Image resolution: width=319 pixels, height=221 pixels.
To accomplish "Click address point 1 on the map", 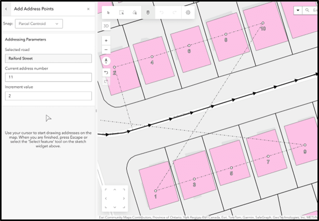I will (x=155, y=191).
